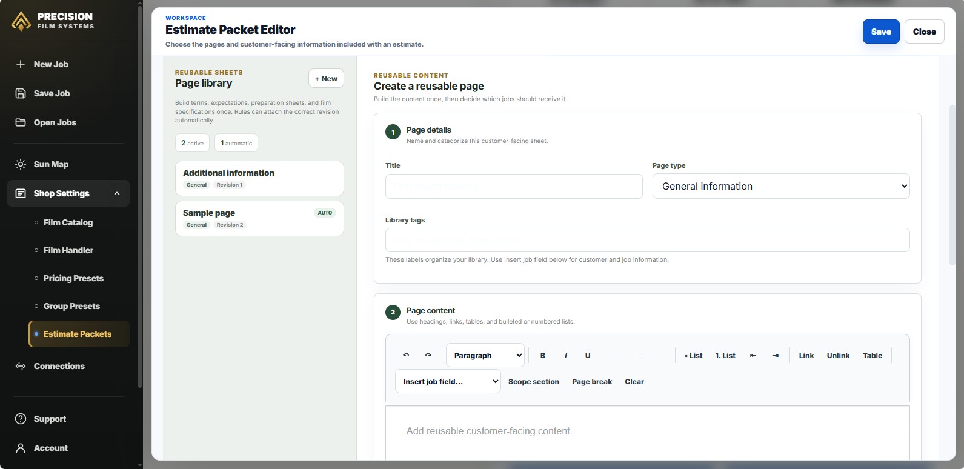Click the 'Page details' step heading
964x469 pixels.
pos(429,130)
